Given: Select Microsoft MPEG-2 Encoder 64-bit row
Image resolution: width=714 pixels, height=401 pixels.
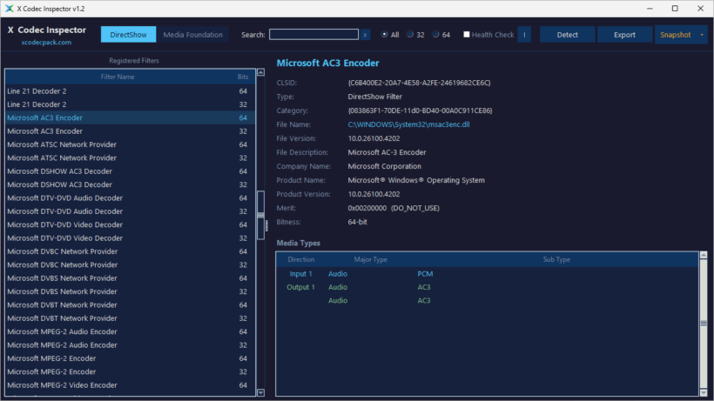Looking at the screenshot, I should (131, 358).
